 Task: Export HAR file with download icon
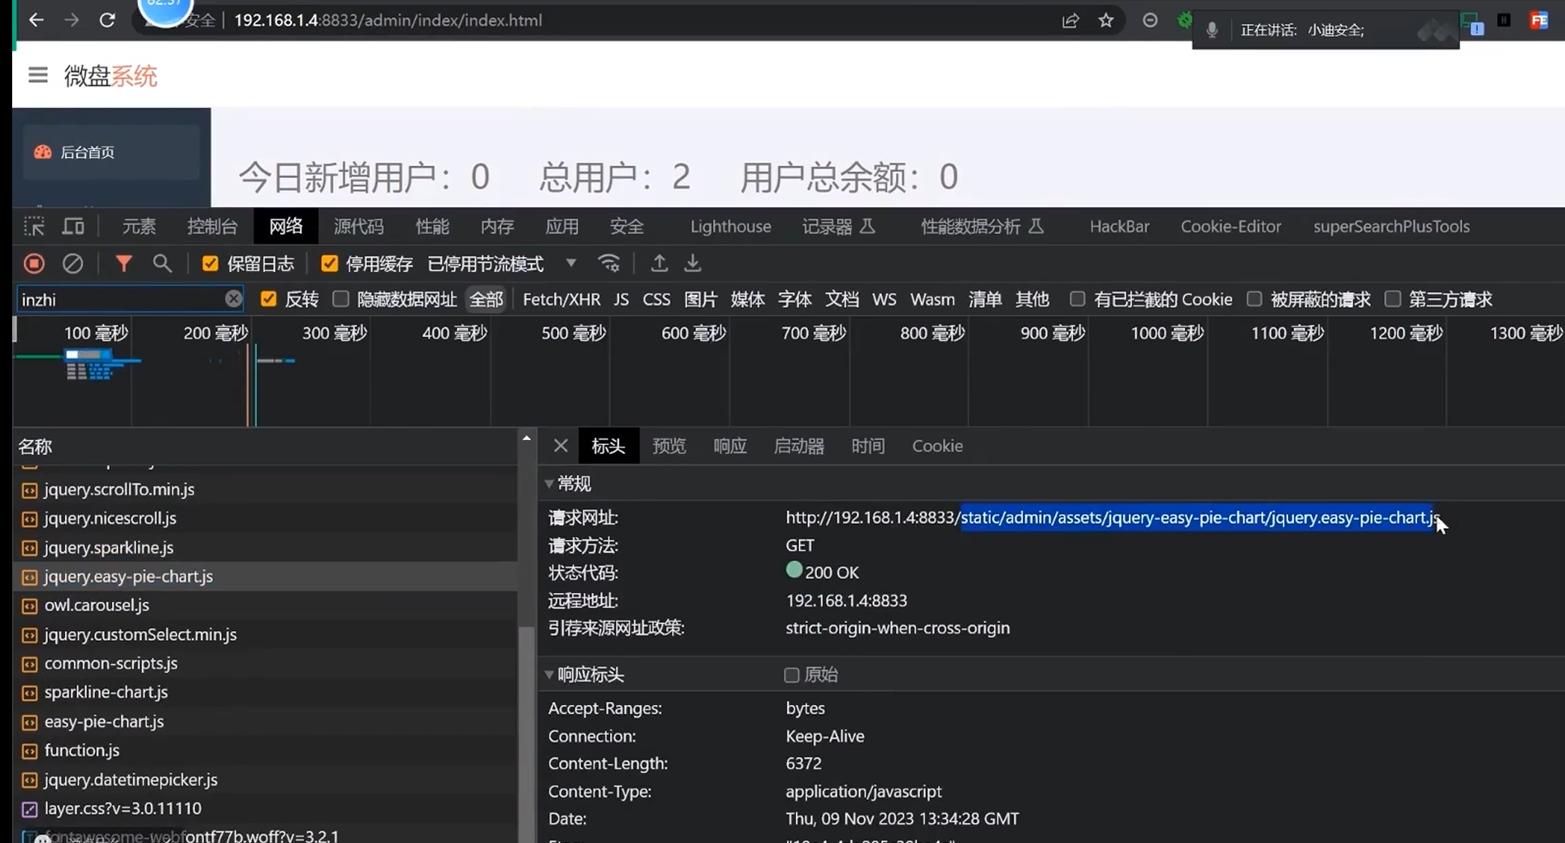693,263
